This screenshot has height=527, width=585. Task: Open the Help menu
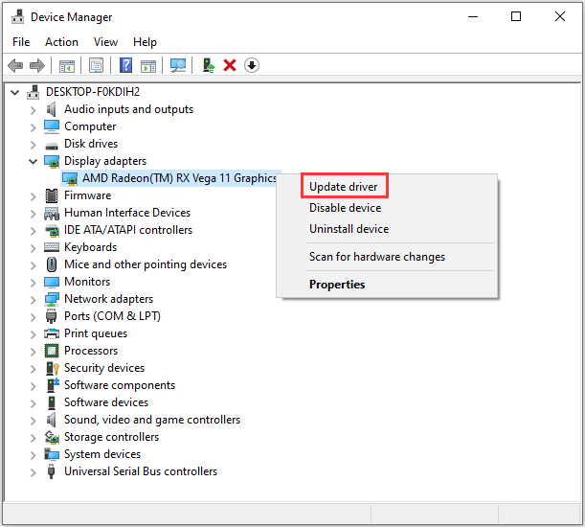[x=145, y=42]
